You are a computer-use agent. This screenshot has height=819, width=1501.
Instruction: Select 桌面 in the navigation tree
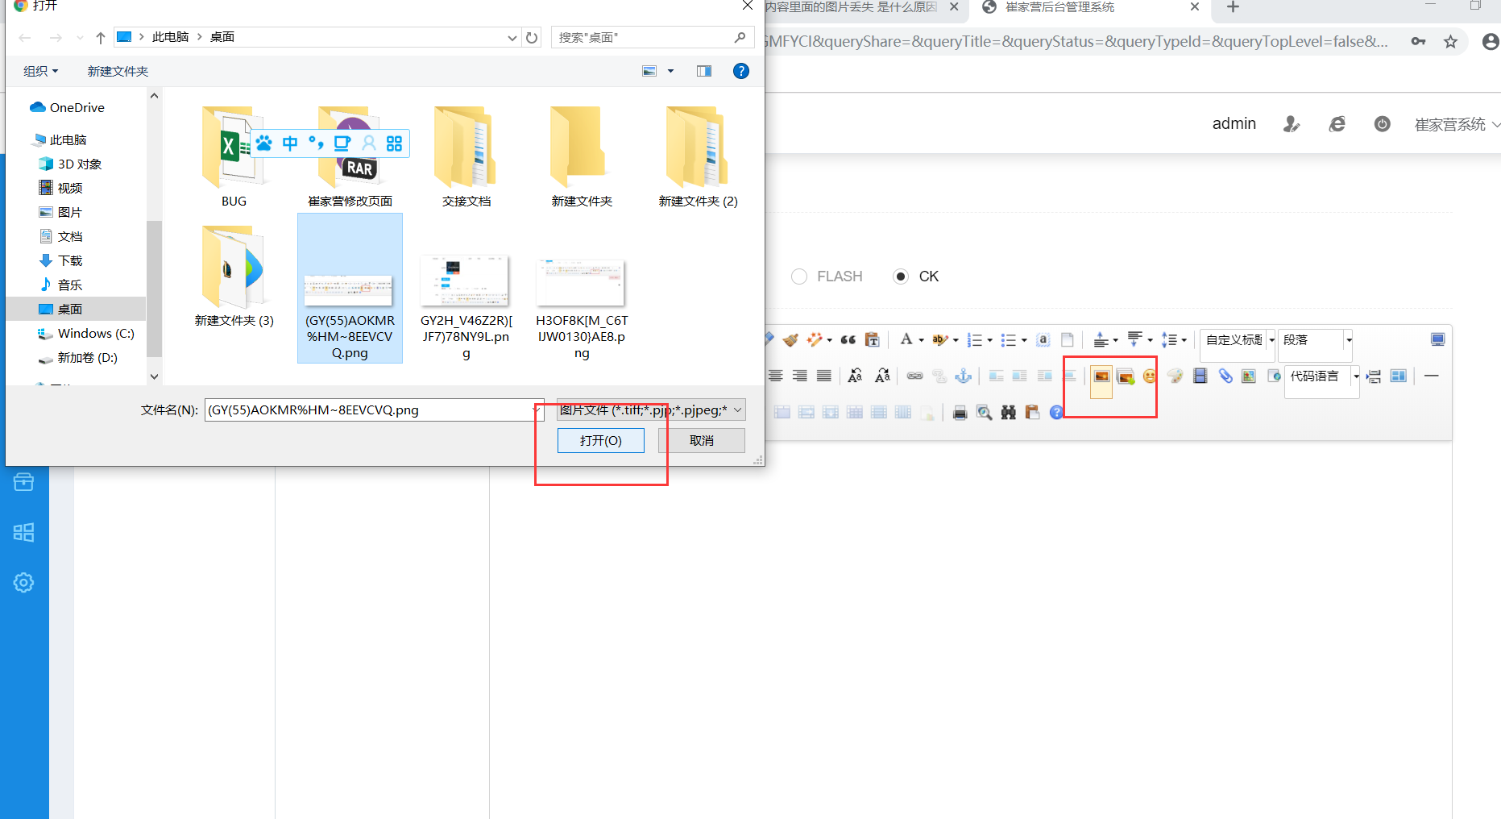(75, 309)
